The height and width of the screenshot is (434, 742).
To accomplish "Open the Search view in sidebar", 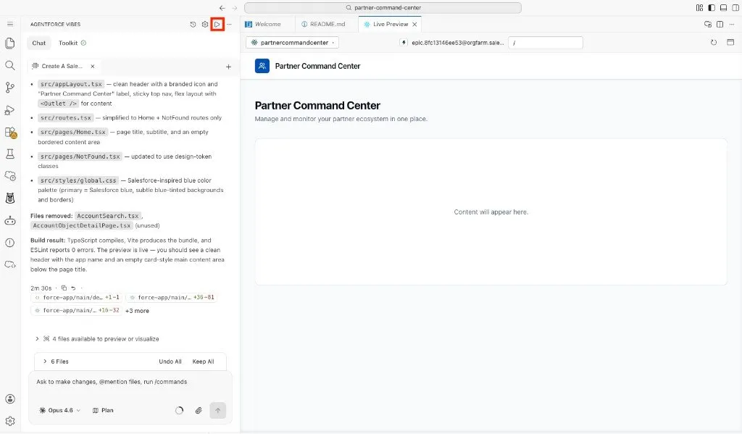I will pos(10,65).
